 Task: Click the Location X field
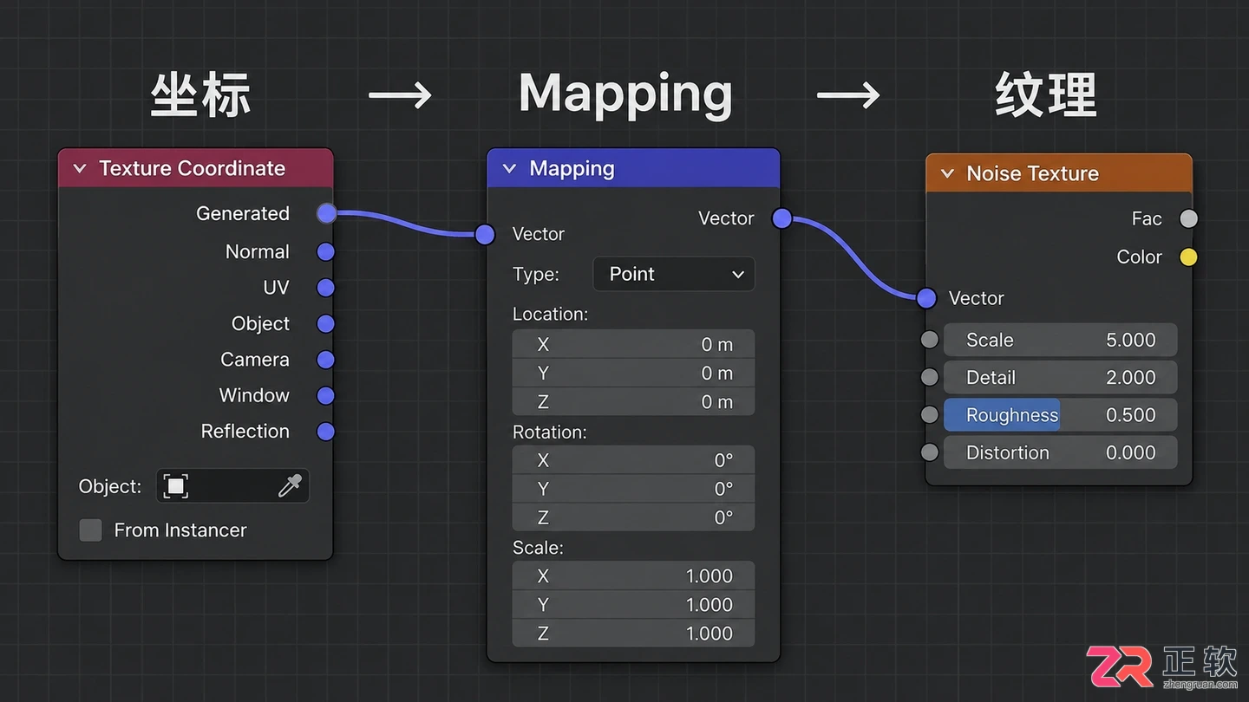(633, 344)
